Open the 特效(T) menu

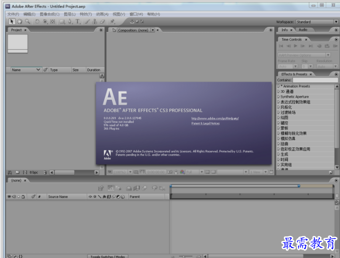coord(85,14)
